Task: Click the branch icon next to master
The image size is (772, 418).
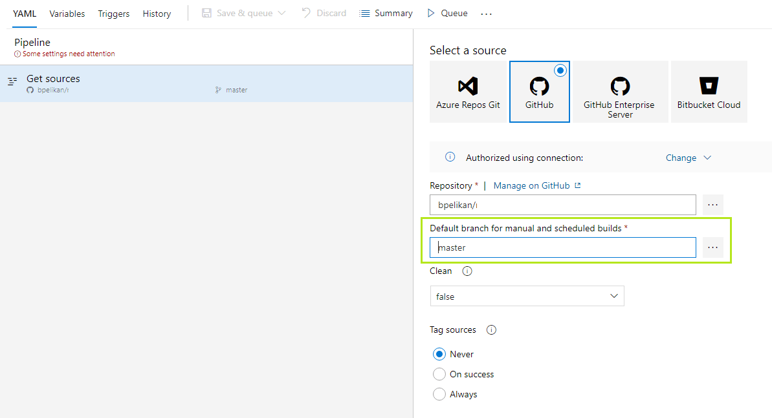Action: pos(218,90)
